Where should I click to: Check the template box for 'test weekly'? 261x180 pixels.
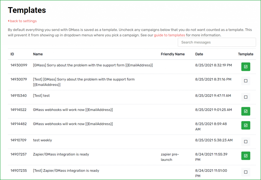[x=245, y=142]
